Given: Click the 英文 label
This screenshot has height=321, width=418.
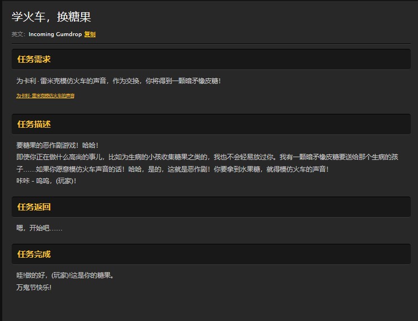Looking at the screenshot, I should tap(18, 34).
